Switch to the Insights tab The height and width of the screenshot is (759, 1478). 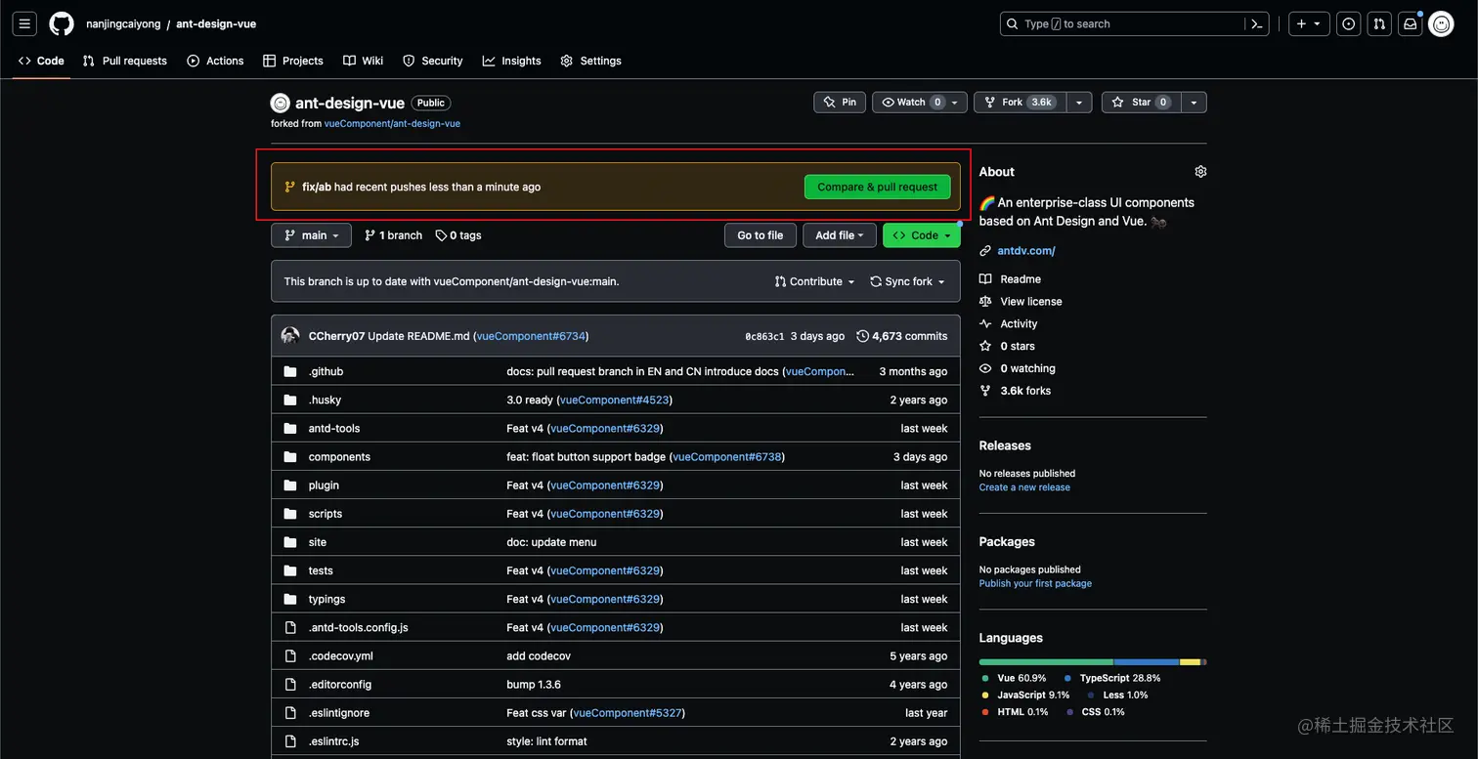pyautogui.click(x=512, y=61)
